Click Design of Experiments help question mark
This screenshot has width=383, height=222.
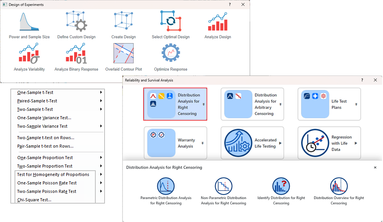click(x=229, y=4)
